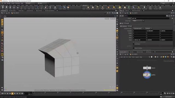Viewport: 175px width, 98px height.
Task: Add an Ambient Light from shelf
Action: (144, 8)
